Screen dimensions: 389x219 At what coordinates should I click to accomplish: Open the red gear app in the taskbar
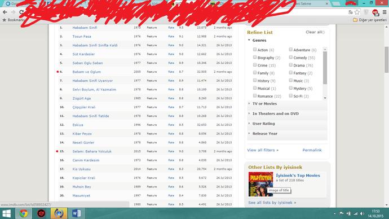click(41, 213)
